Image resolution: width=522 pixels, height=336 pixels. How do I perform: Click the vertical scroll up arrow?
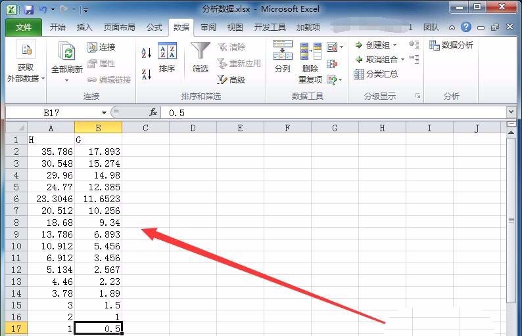coord(511,133)
